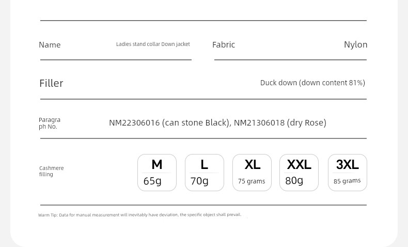Click model number NM22306016 text
The height and width of the screenshot is (247, 408).
(x=134, y=122)
